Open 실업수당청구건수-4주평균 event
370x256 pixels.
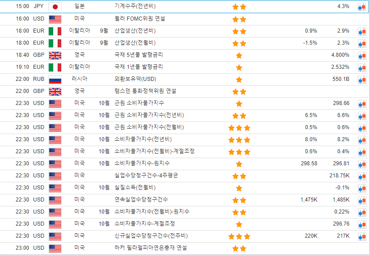(146, 176)
